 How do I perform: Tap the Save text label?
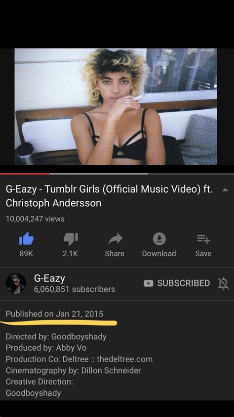[x=203, y=254]
